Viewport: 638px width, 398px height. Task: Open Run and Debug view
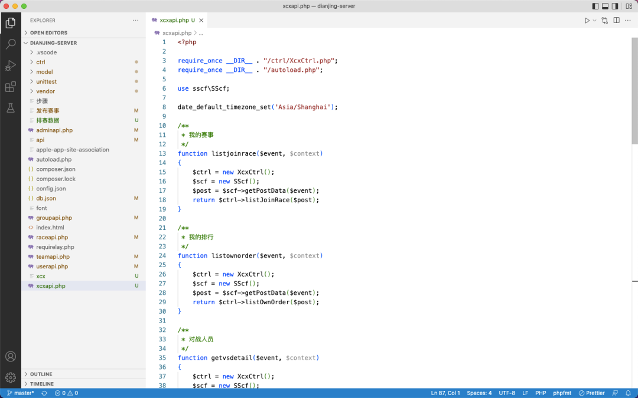coord(11,65)
